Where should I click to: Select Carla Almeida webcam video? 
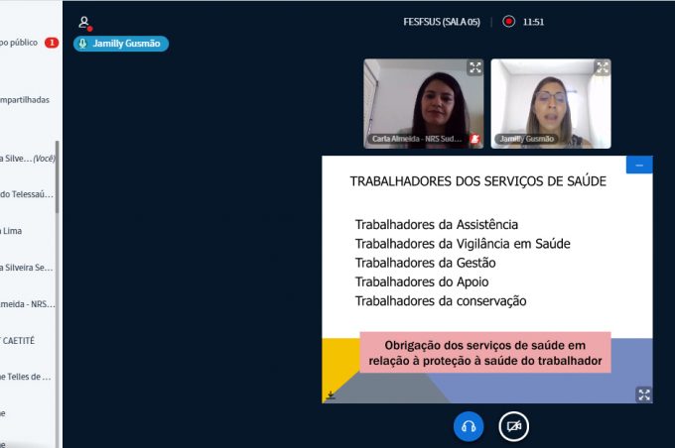click(x=423, y=104)
